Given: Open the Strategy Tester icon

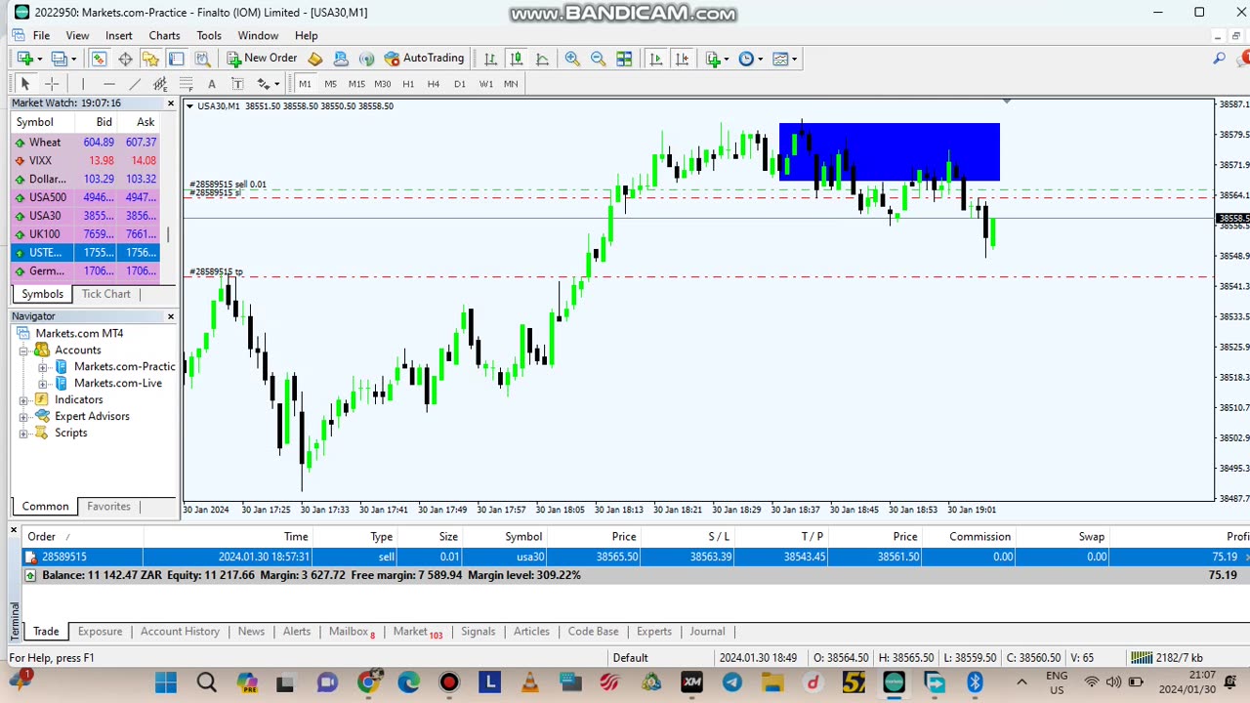Looking at the screenshot, I should pyautogui.click(x=202, y=59).
